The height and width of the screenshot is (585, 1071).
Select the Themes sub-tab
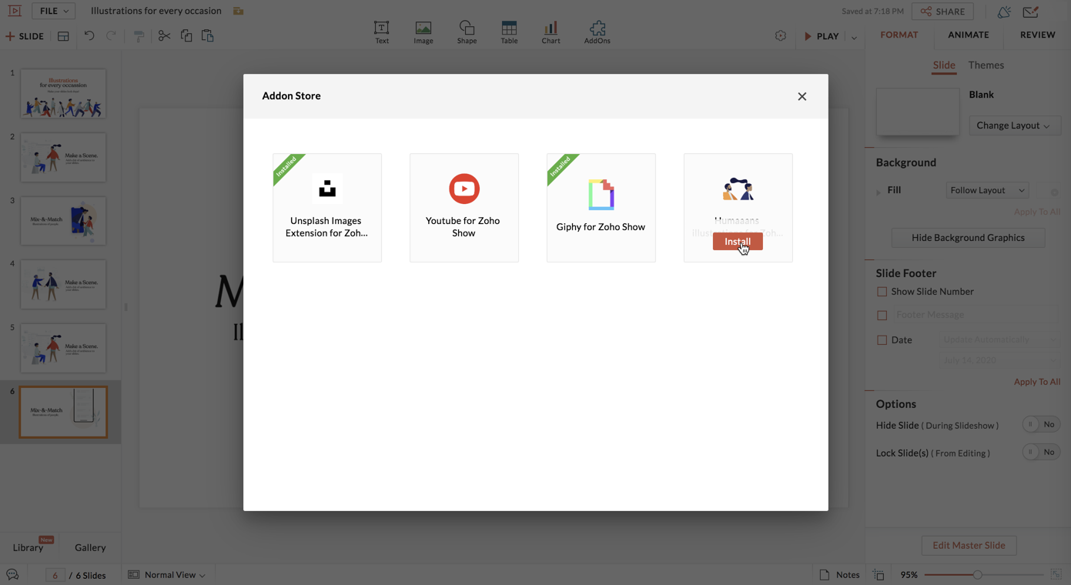coord(986,65)
